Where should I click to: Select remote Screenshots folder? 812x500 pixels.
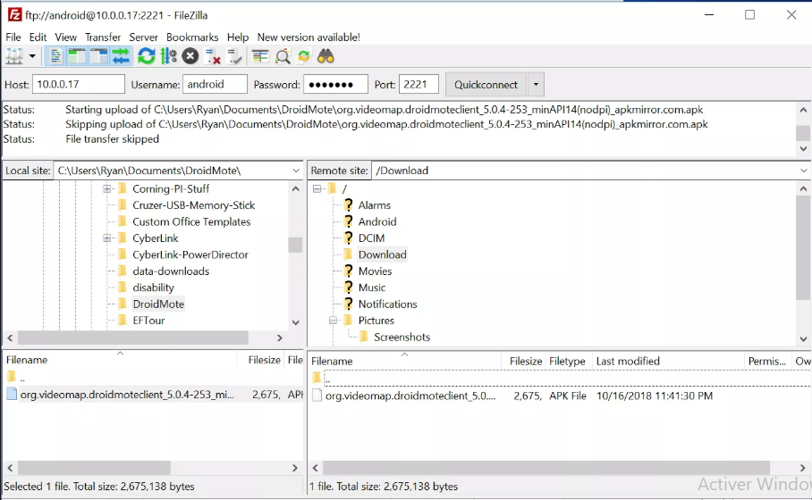pos(402,337)
